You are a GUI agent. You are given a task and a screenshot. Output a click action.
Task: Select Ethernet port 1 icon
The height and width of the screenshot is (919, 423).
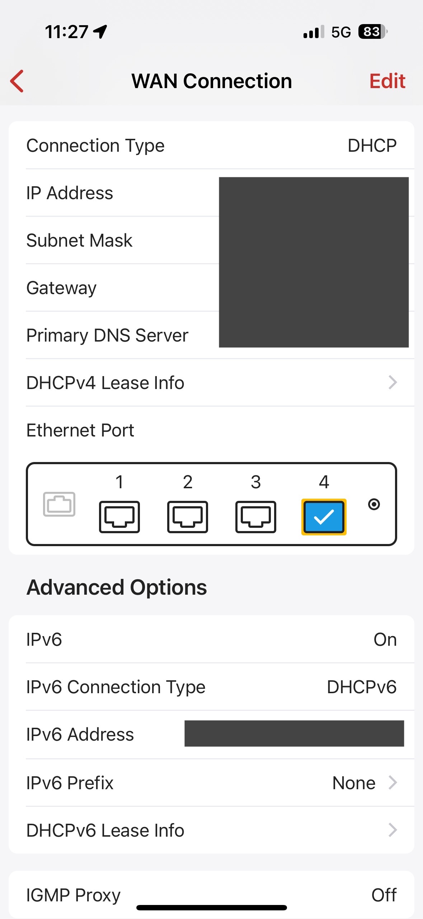[119, 517]
